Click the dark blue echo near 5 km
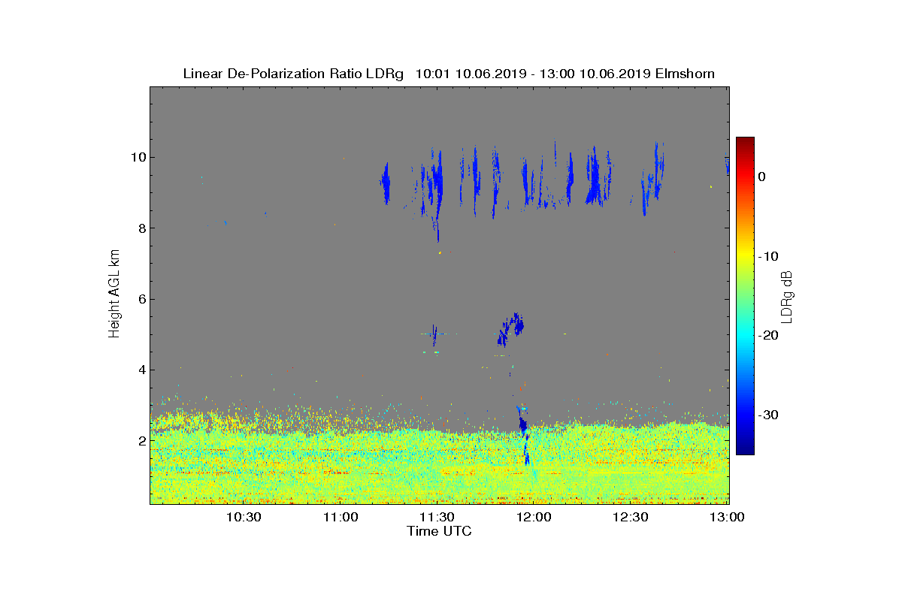Viewport: 902px width, 601px height. coord(511,328)
